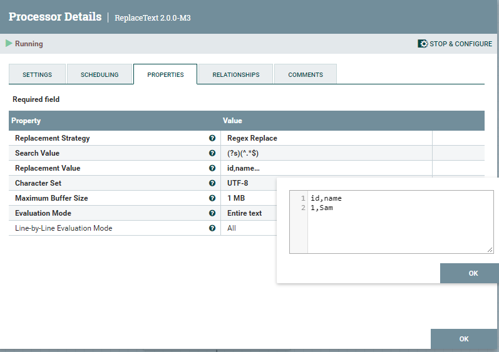This screenshot has width=499, height=352.
Task: Open help icon beside Maximum Buffer Size
Action: (212, 198)
